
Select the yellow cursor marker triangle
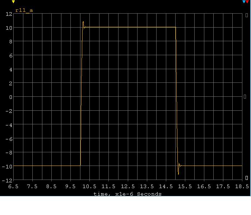13,2
